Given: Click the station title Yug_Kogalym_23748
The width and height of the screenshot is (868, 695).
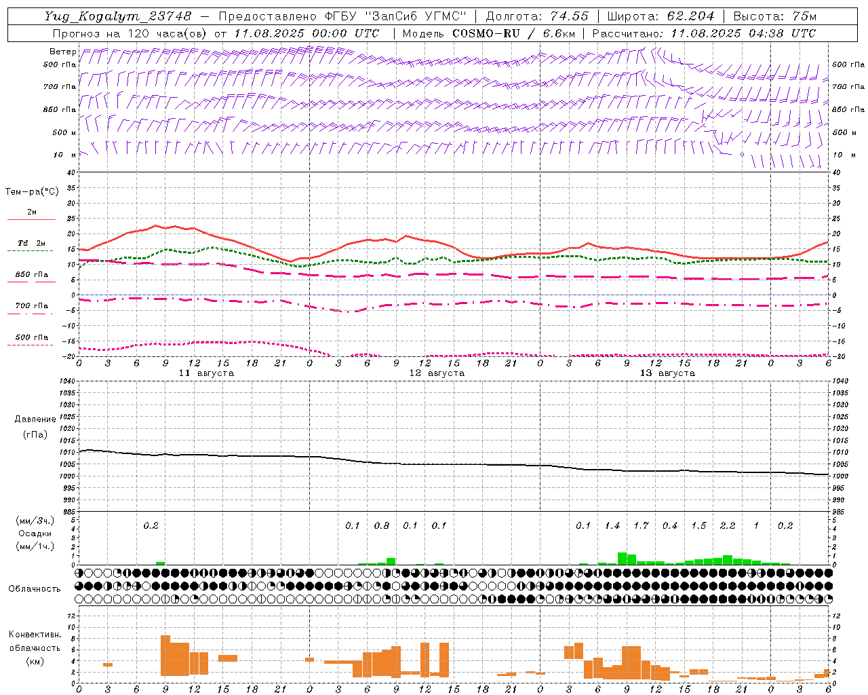Looking at the screenshot, I should [118, 16].
